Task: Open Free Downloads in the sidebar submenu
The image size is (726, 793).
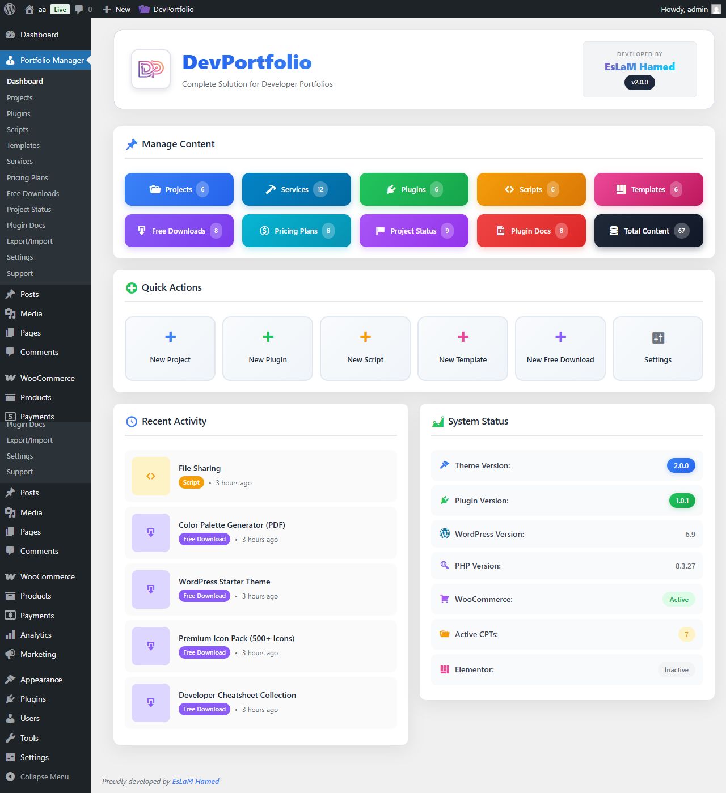Action: click(x=33, y=193)
